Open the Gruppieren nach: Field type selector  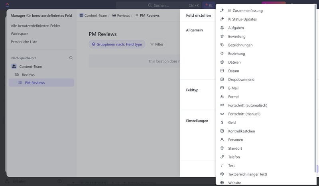pyautogui.click(x=117, y=44)
